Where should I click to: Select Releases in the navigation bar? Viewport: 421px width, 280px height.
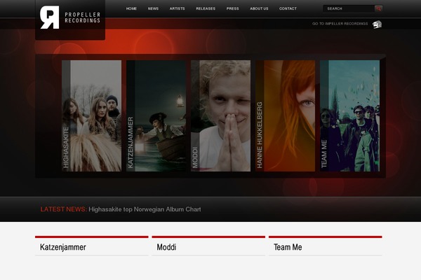pos(206,8)
